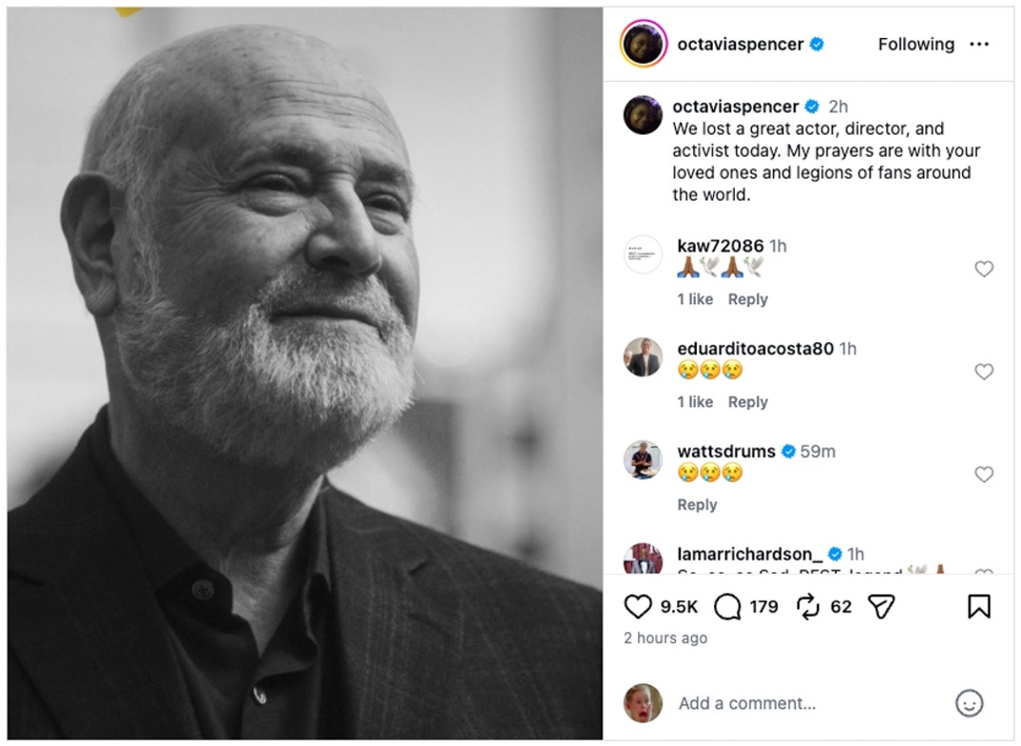Click octaviaspencer's verified badge
This screenshot has width=1021, height=746.
(816, 44)
